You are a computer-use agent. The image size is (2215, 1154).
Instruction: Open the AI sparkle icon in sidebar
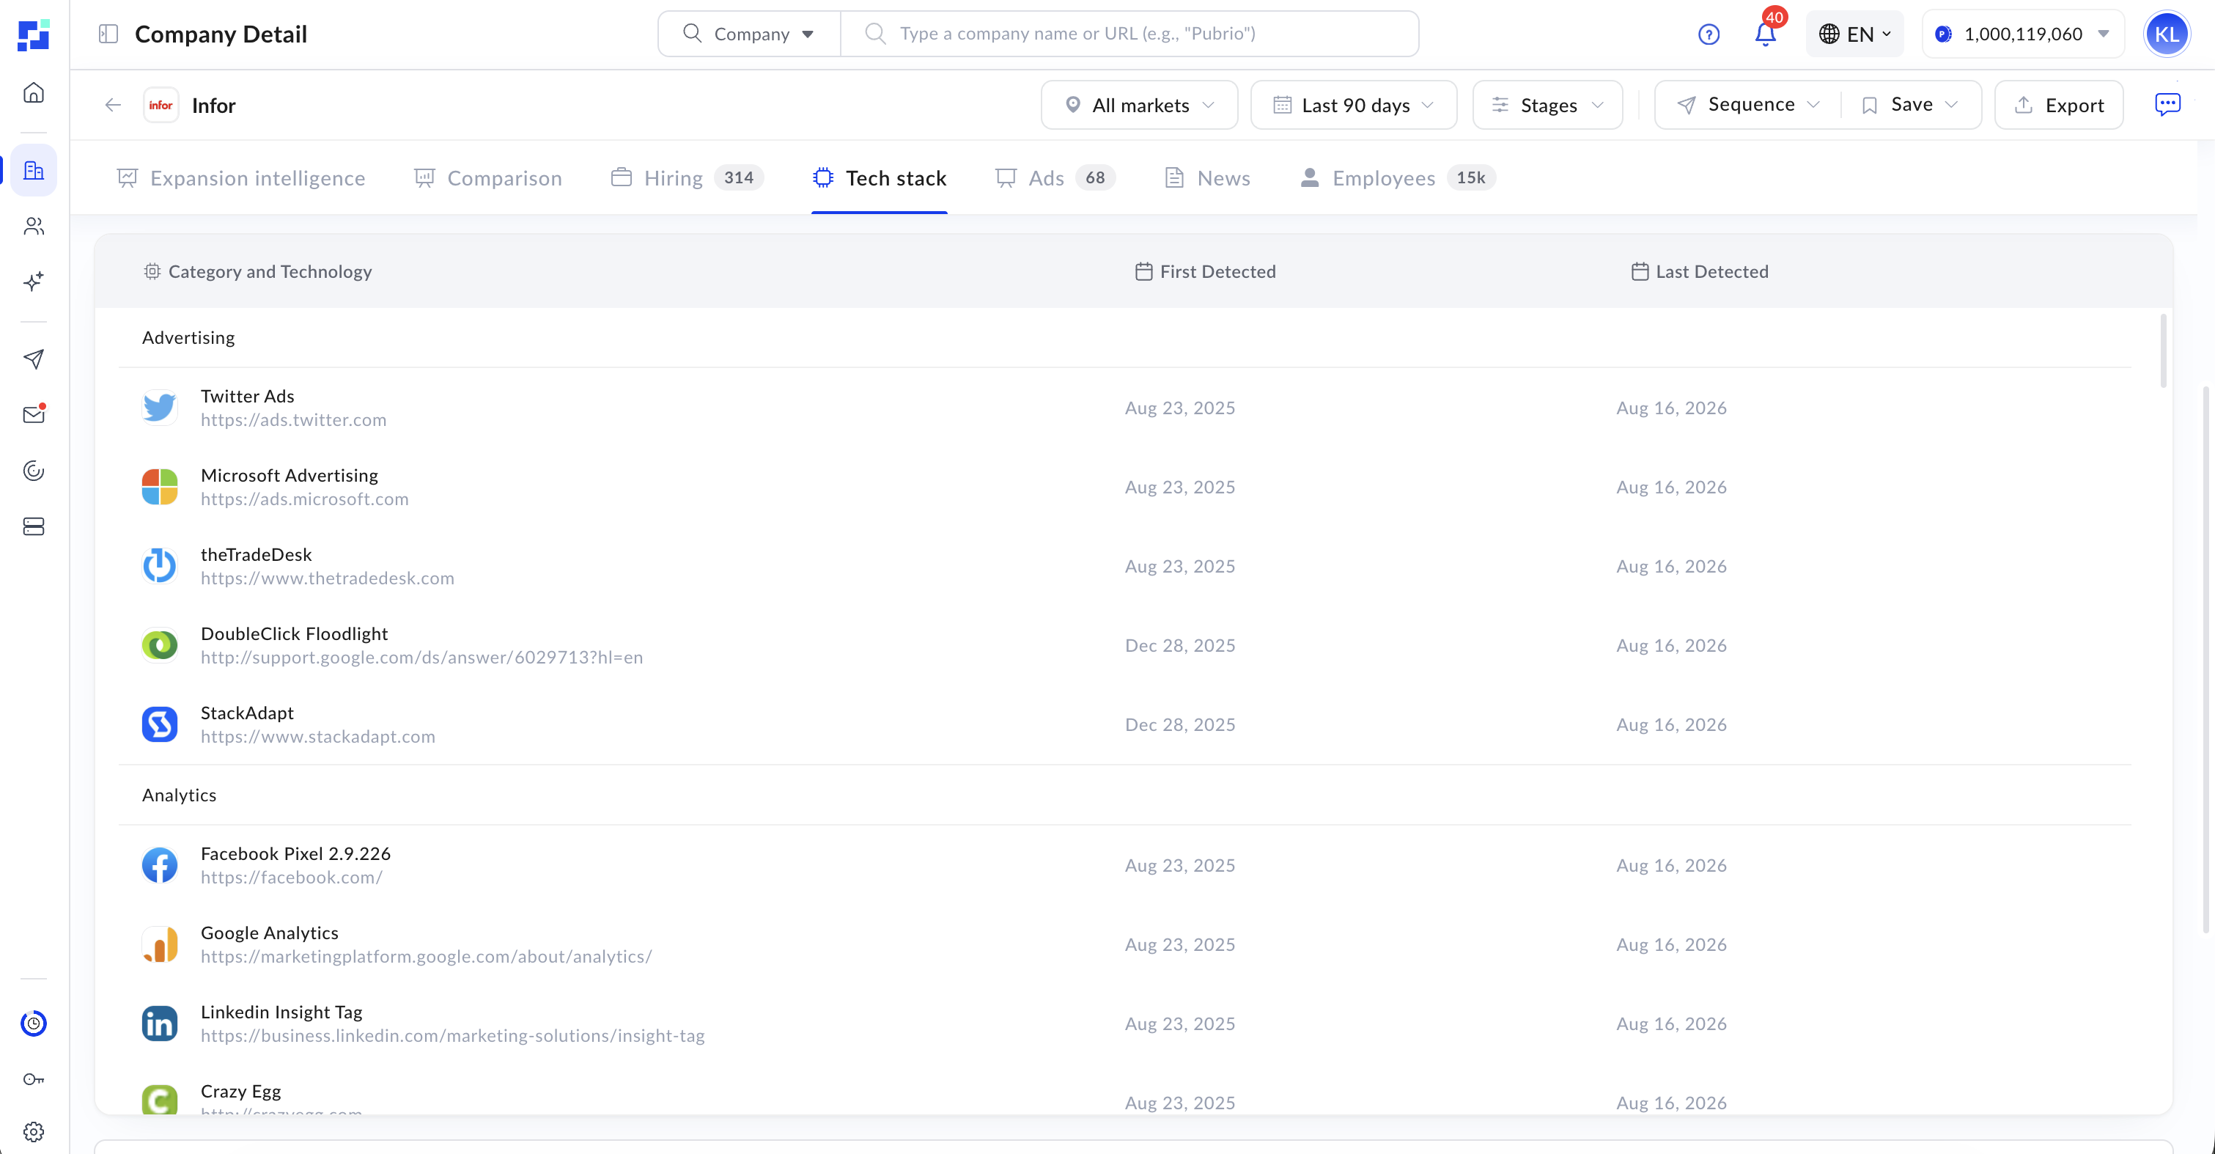[34, 282]
